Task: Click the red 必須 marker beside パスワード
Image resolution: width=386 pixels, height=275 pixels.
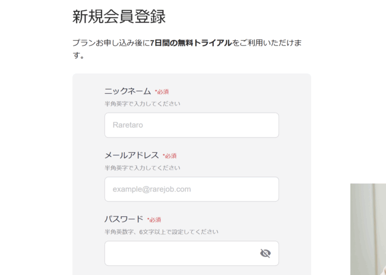Action: 154,220
